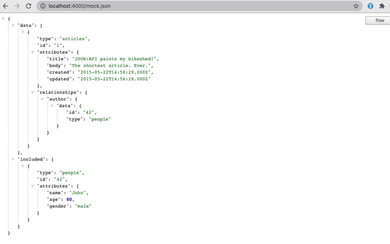Collapse the "author" node
390x244 pixels.
click(x=42, y=99)
